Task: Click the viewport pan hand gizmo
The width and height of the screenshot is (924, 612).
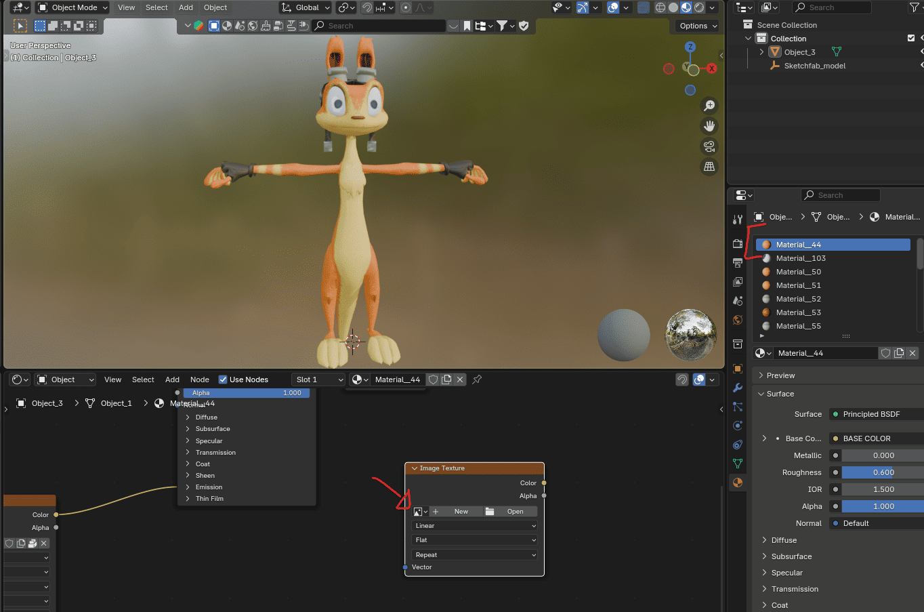Action: pos(709,126)
